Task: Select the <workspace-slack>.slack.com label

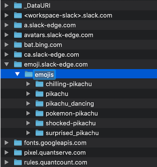Action: pyautogui.click(x=68, y=15)
